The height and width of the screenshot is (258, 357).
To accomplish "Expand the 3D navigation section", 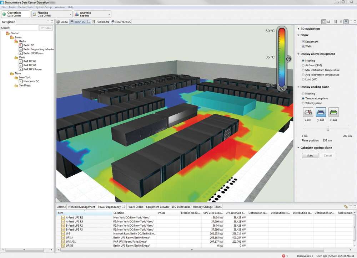I will pos(298,29).
